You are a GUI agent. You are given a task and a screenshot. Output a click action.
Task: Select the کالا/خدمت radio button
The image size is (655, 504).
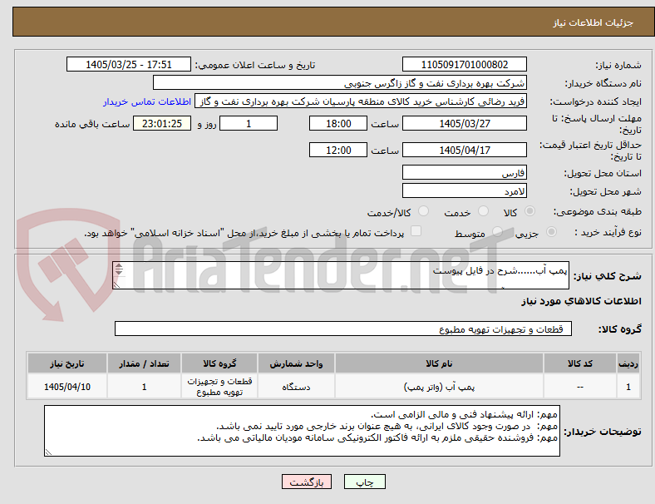(424, 211)
